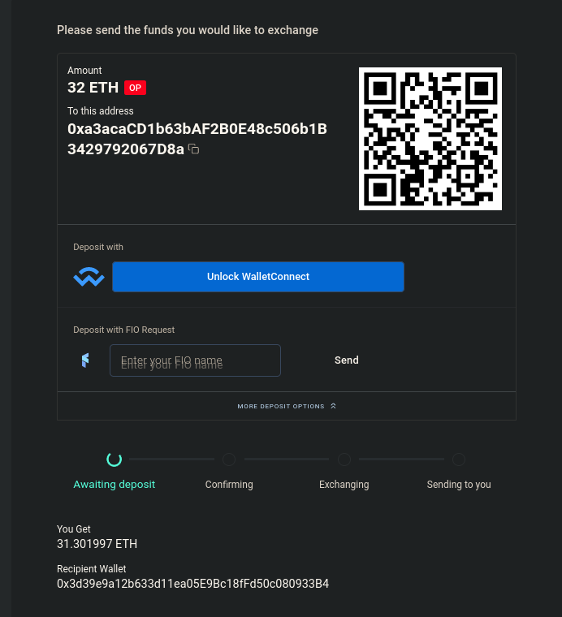Click the deposit QR code image
562x617 pixels.
[430, 139]
